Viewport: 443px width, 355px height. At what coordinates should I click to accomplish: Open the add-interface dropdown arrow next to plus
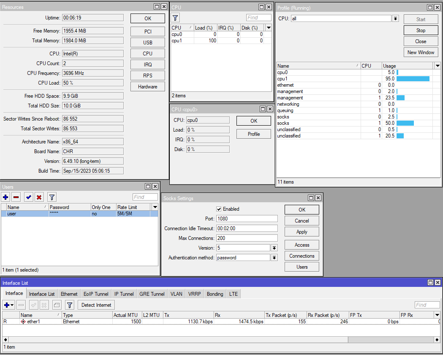tap(12, 305)
